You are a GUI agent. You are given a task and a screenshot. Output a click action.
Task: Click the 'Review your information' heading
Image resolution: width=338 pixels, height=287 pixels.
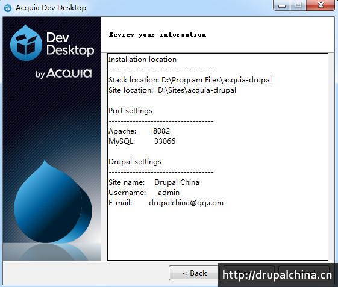tap(157, 34)
